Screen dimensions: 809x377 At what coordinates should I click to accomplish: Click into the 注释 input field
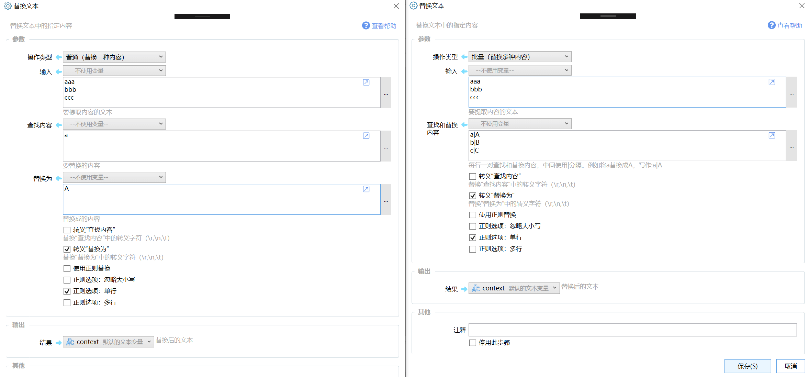[632, 330]
